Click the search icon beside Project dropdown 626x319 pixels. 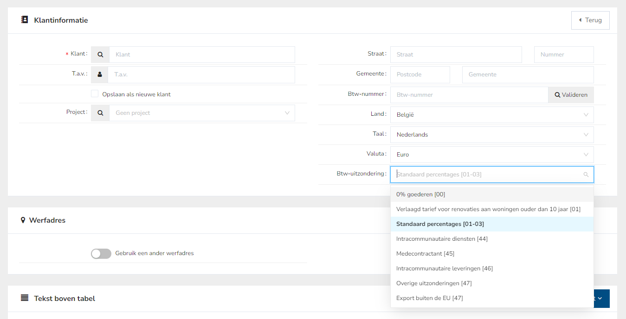point(100,113)
